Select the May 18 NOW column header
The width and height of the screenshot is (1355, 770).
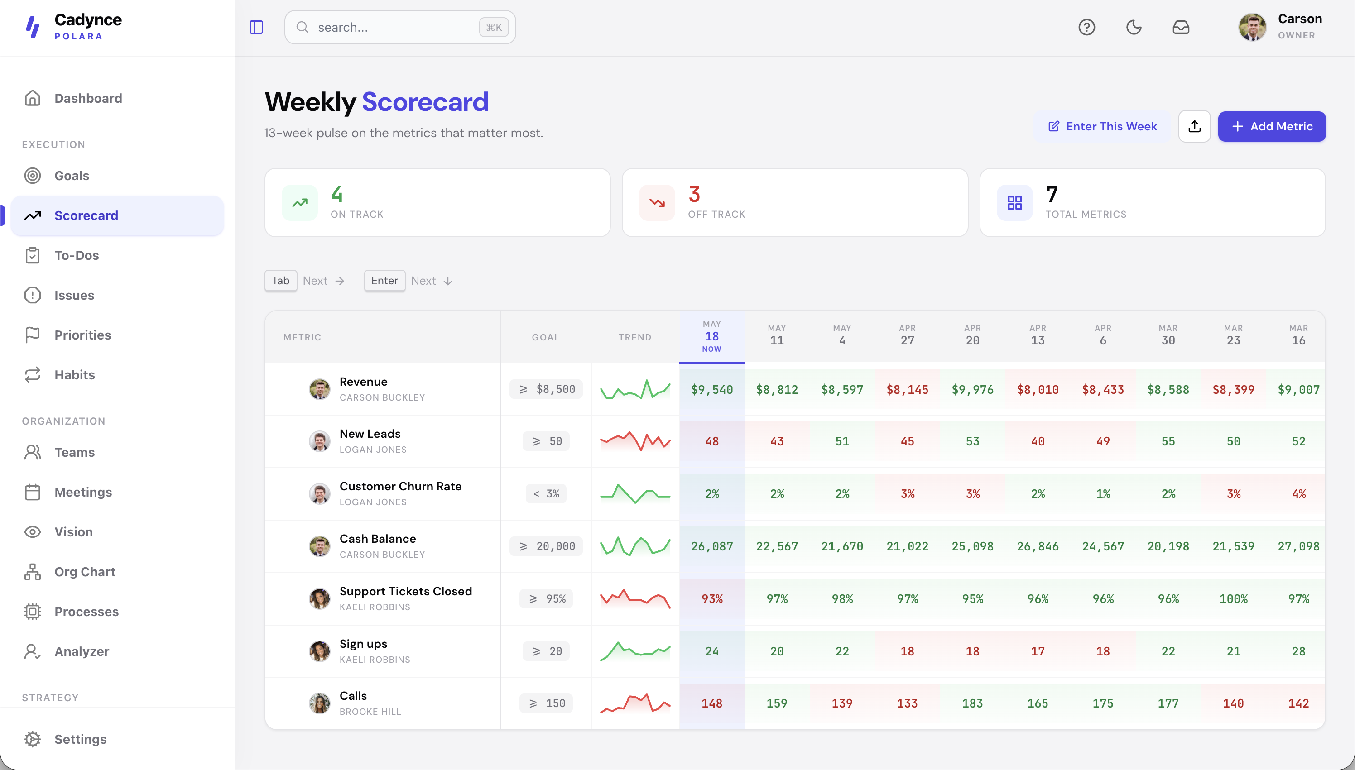point(711,336)
